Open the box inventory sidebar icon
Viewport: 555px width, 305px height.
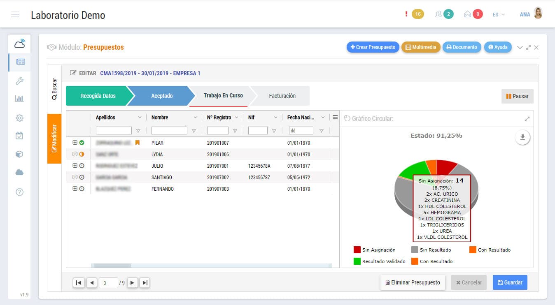tap(19, 154)
